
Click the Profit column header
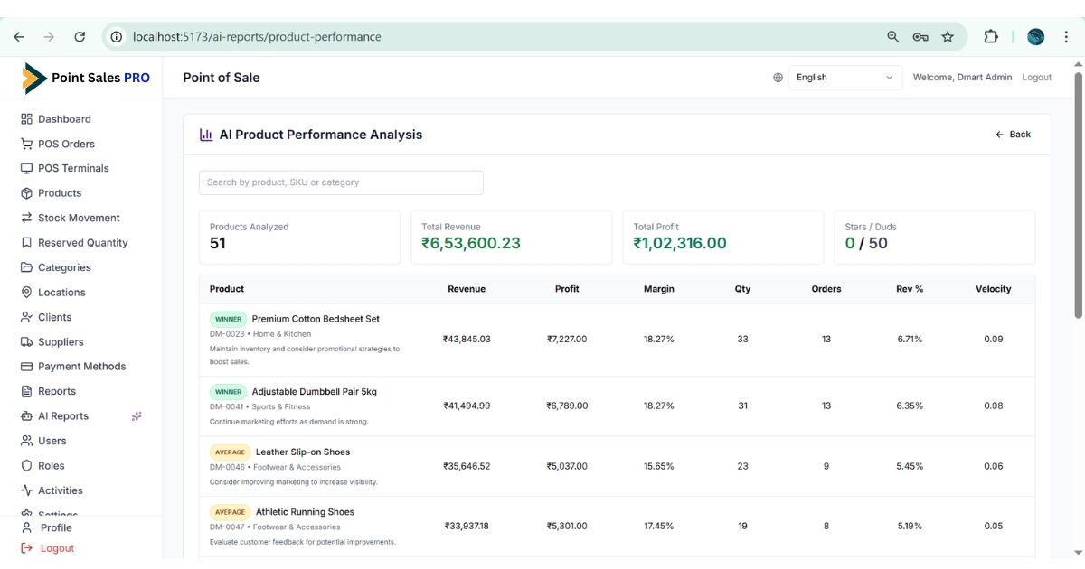coord(567,289)
